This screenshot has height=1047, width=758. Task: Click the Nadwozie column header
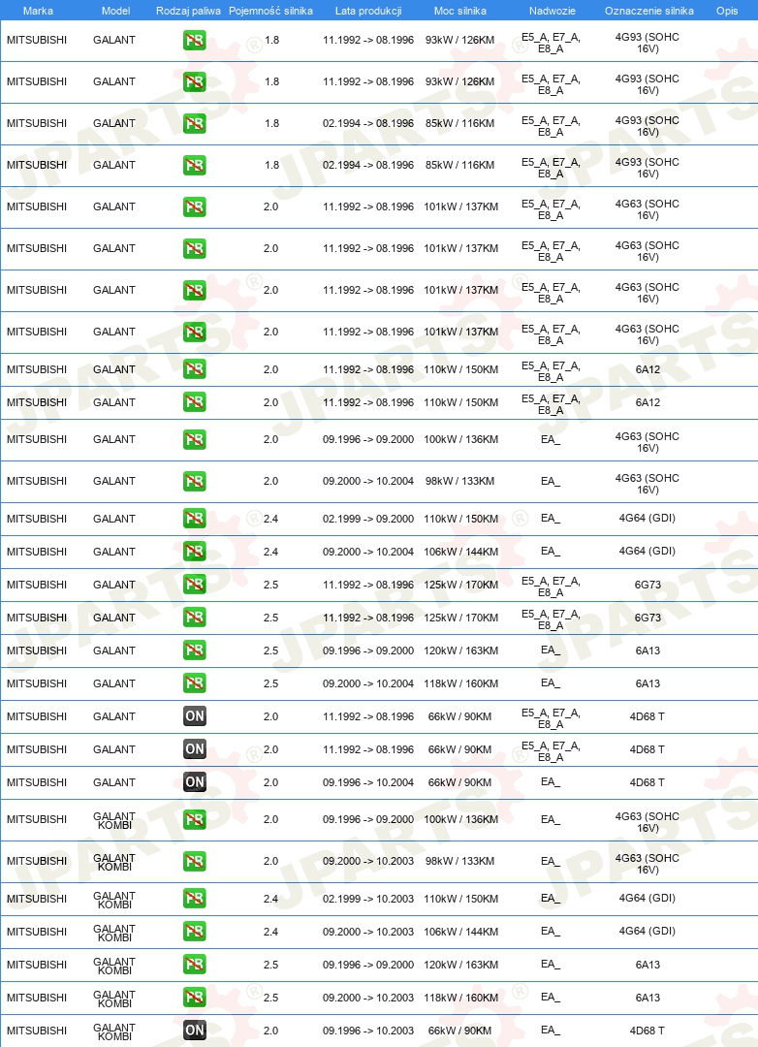tap(553, 11)
